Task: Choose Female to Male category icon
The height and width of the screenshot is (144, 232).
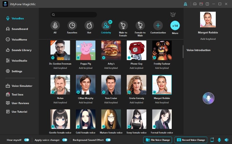Action: click(140, 26)
